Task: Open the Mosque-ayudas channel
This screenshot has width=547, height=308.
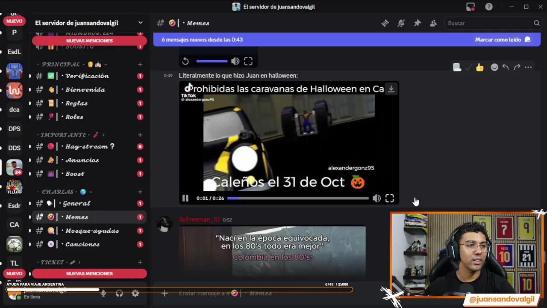Action: coord(89,231)
